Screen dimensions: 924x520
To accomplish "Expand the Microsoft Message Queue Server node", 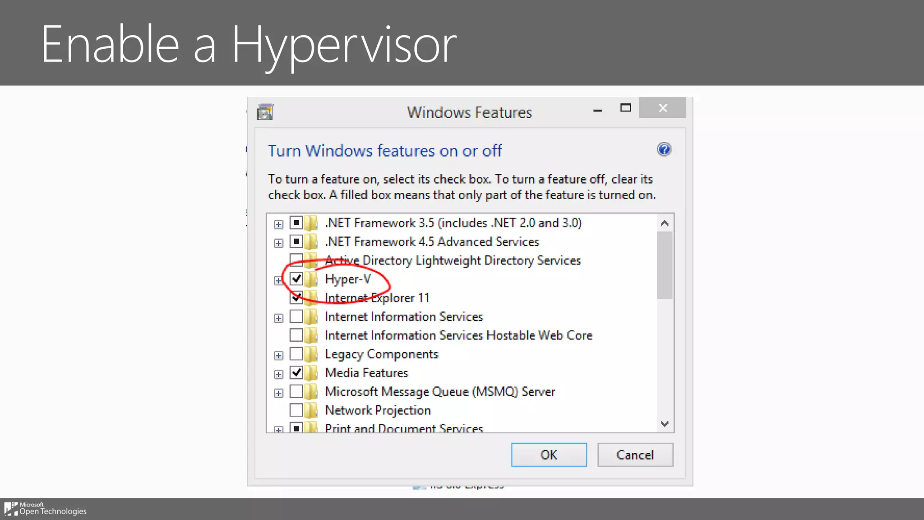I will 278,393.
